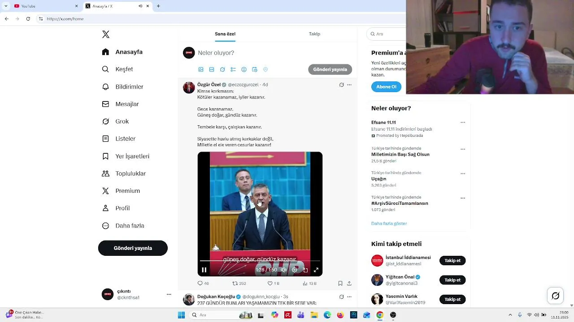Open Profil page from sidebar
Image resolution: width=574 pixels, height=322 pixels.
116,208
